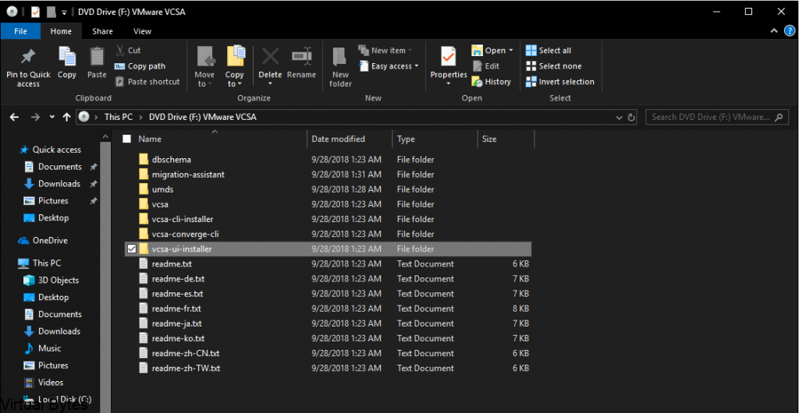Open History in the ribbon
Image resolution: width=799 pixels, height=413 pixels.
click(x=492, y=81)
